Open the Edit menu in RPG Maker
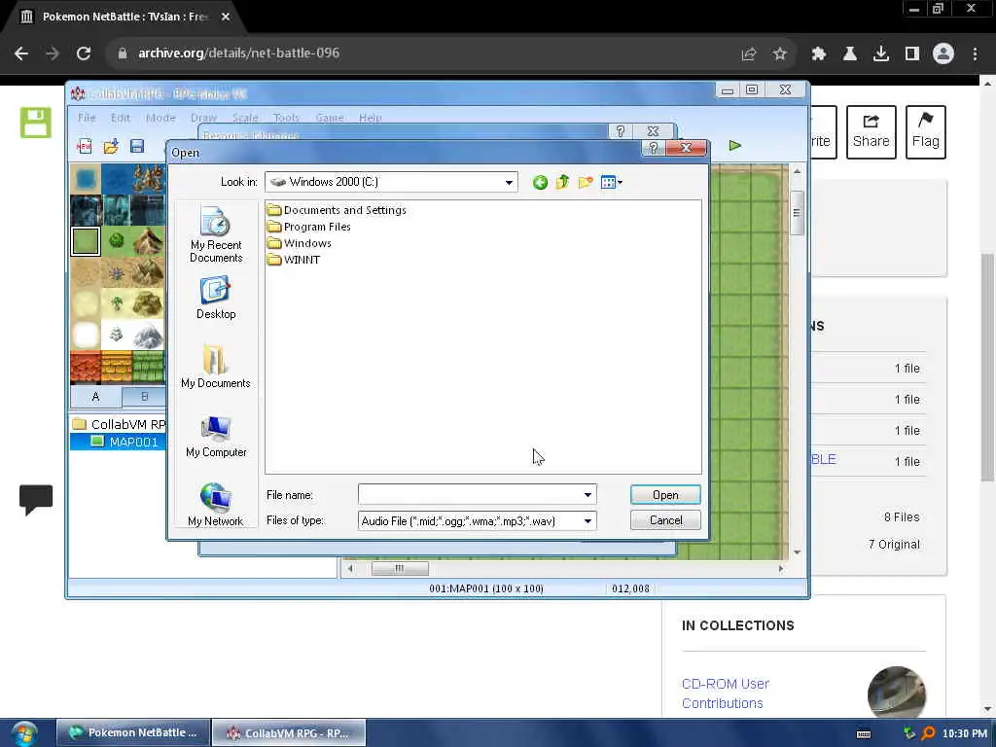 [x=120, y=118]
